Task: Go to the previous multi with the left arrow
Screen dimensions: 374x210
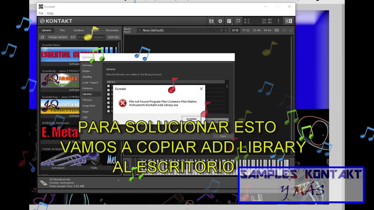Action: 221,30
